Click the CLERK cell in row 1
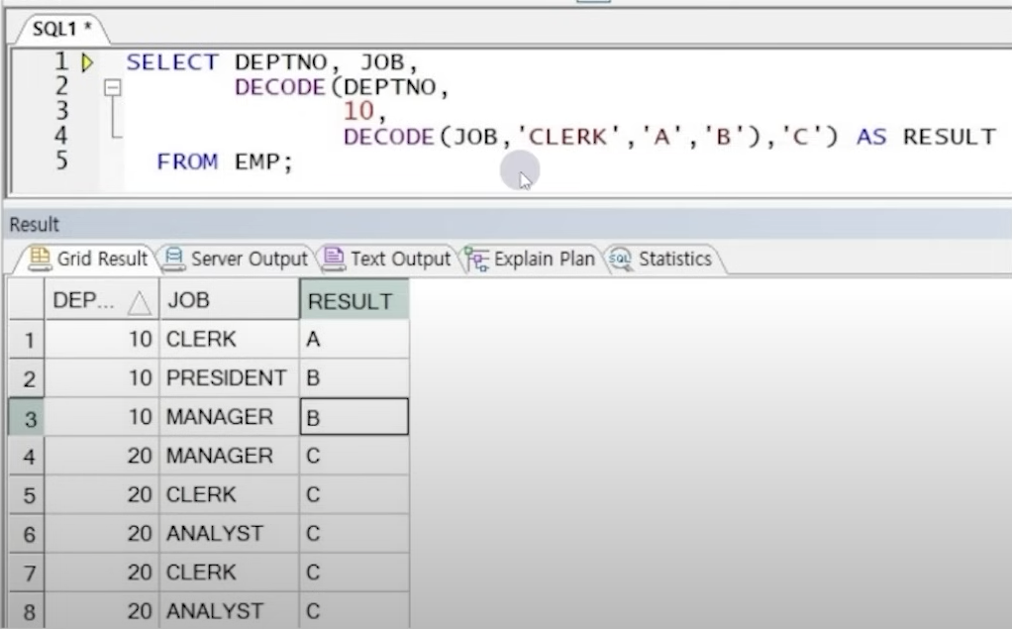The width and height of the screenshot is (1012, 629). tap(229, 339)
